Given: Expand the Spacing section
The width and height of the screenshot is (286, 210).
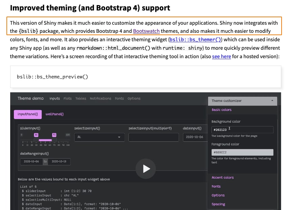Looking at the screenshot, I should pyautogui.click(x=218, y=204).
